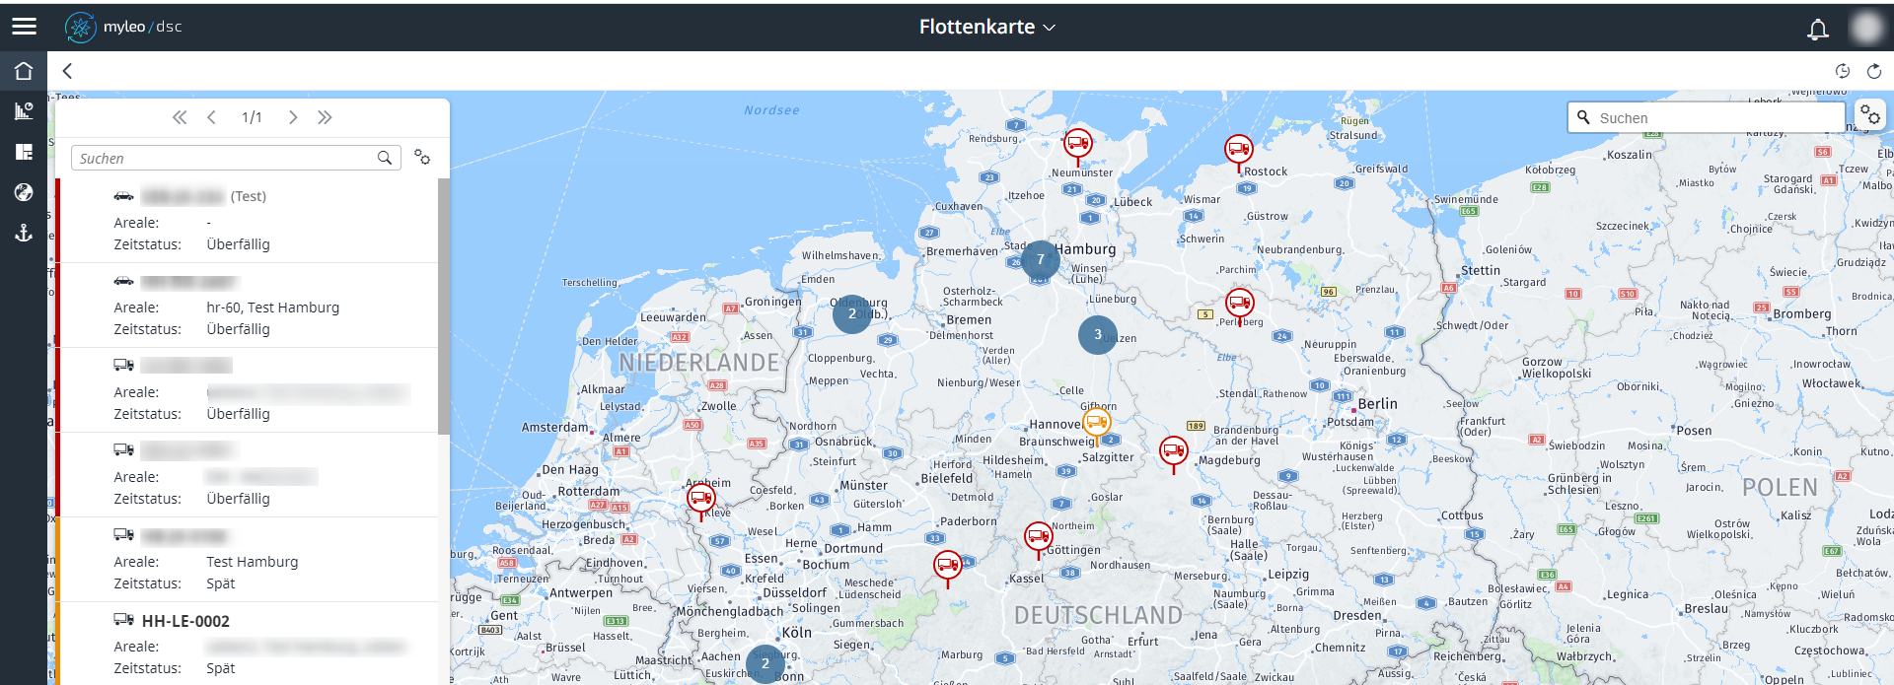Reload the fleet map data
Viewport: 1894px width, 685px height.
(x=1874, y=71)
